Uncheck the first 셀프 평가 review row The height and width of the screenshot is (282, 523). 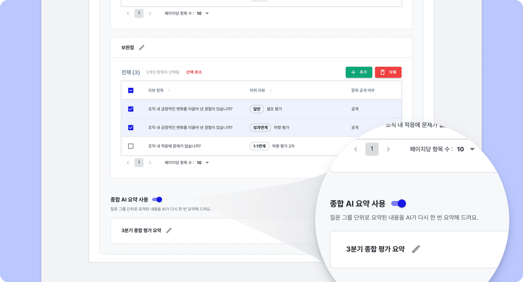tap(131, 108)
